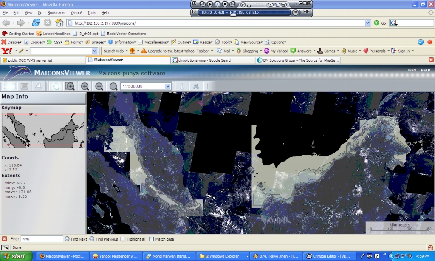
Task: Switch to public OGC WMS server list tab
Action: [x=43, y=60]
